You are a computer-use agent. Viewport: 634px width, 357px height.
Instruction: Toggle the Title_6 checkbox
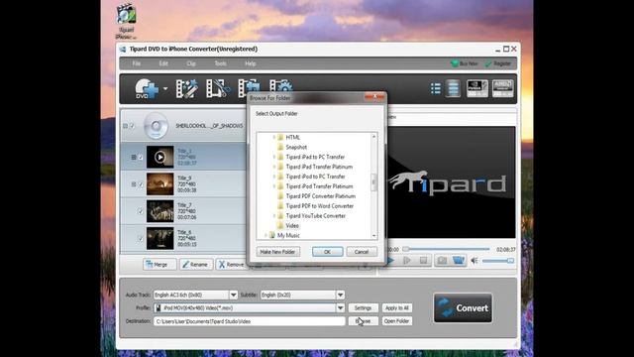[141, 238]
